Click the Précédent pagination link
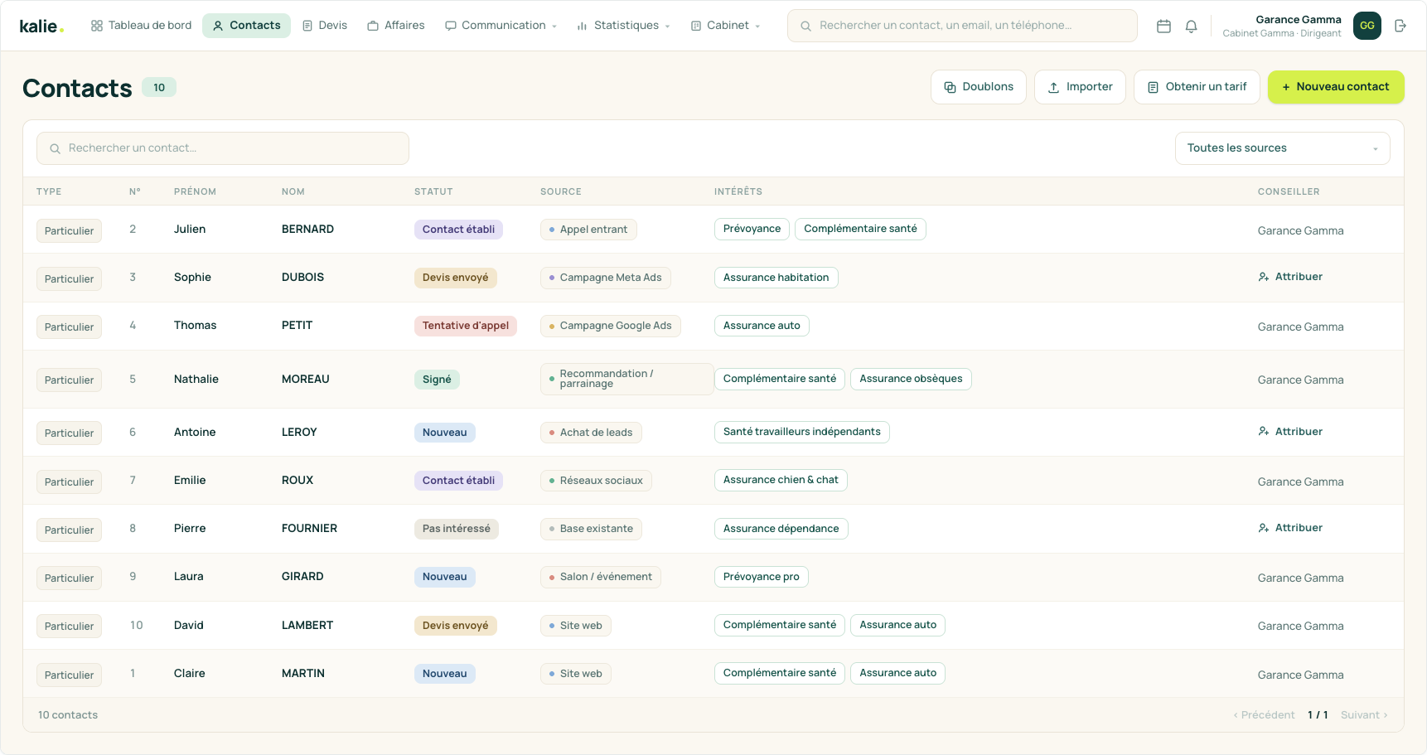The image size is (1427, 755). pos(1264,715)
